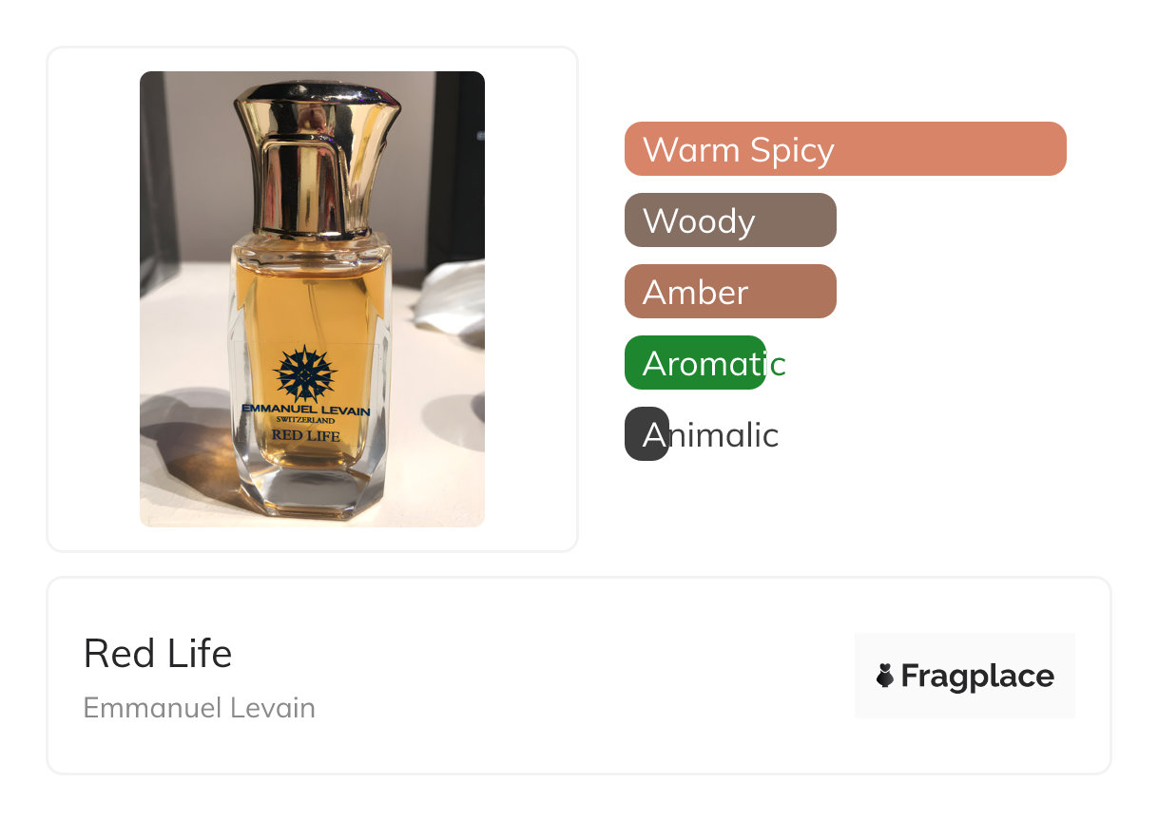This screenshot has width=1158, height=821.
Task: Click the blue star emblem on the bottle
Action: pos(304,372)
